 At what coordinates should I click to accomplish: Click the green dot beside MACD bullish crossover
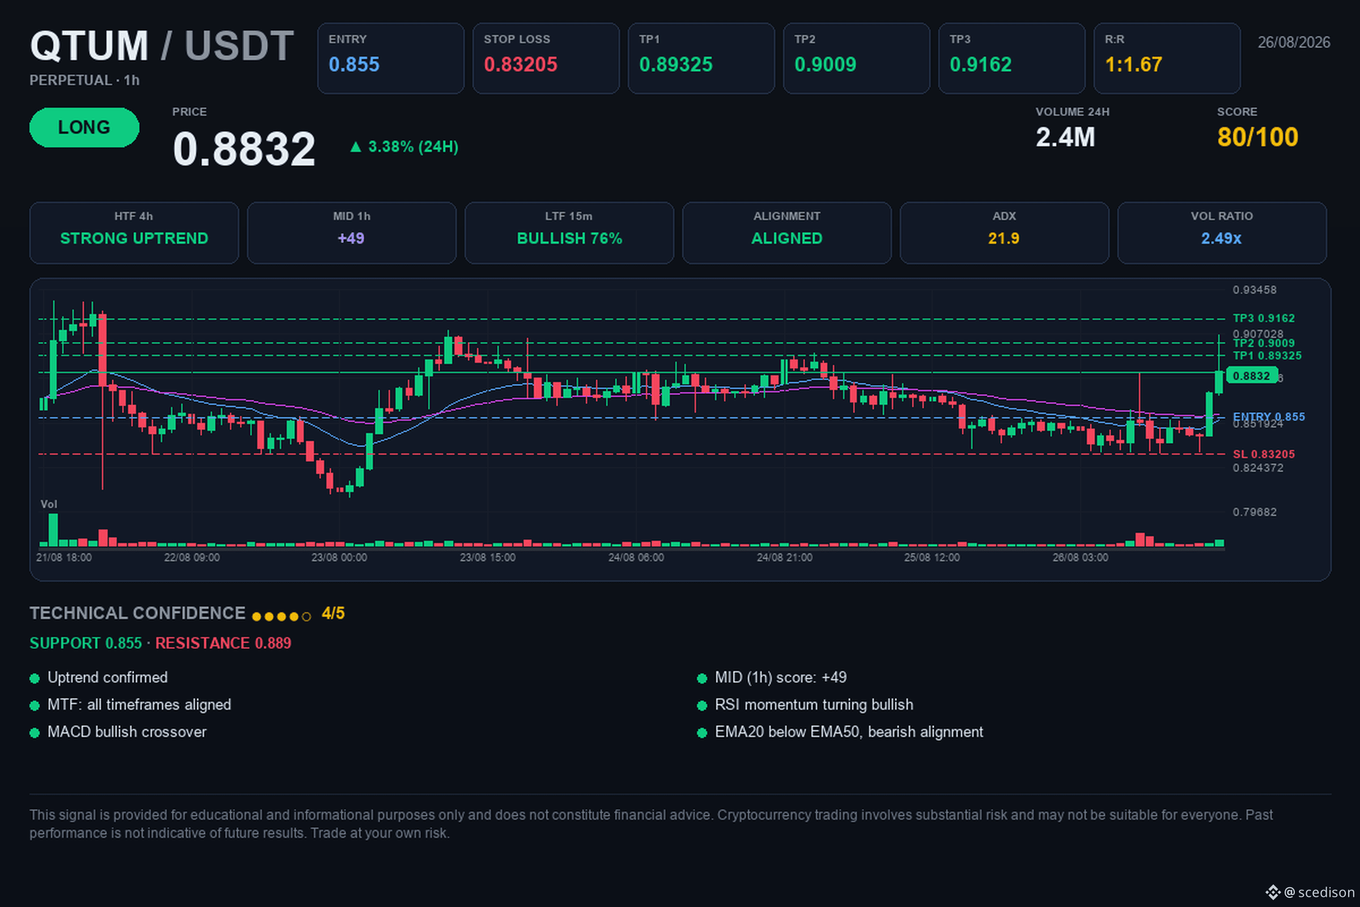pos(35,733)
